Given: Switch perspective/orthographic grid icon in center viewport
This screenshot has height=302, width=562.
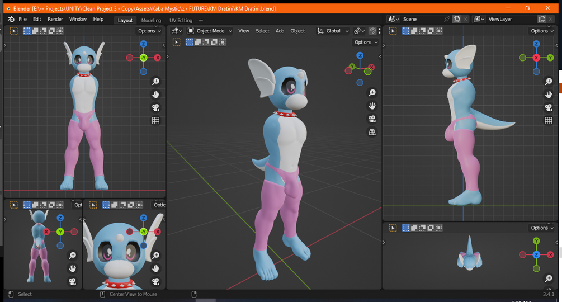Looking at the screenshot, I should [372, 132].
